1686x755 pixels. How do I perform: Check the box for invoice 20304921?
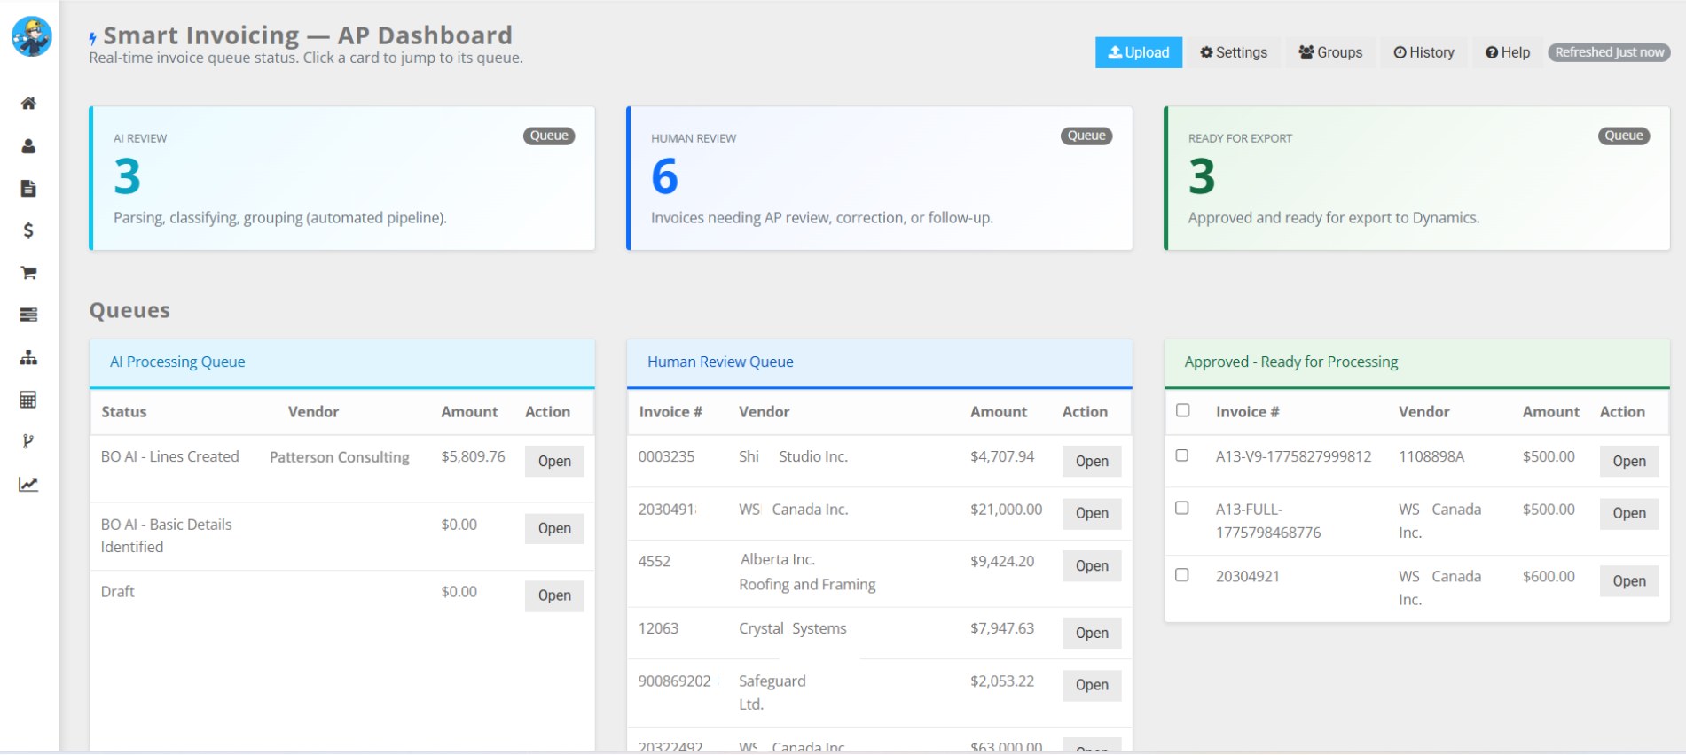(1182, 575)
